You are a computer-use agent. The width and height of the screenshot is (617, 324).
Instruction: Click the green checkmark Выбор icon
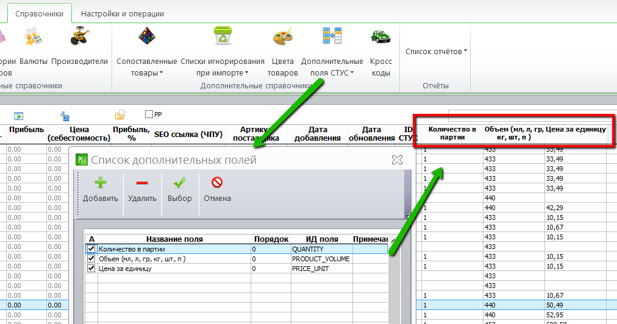pyautogui.click(x=179, y=183)
